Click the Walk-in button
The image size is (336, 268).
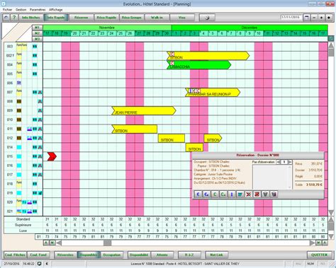point(157,18)
